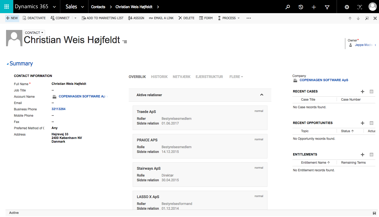Open the CONTACT form selector dropdown
The image size is (379, 217).
click(34, 33)
